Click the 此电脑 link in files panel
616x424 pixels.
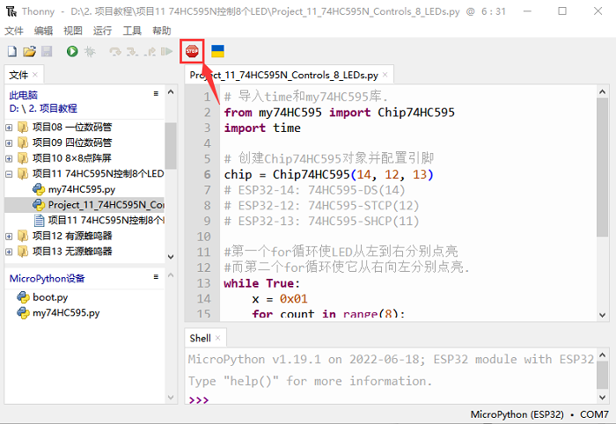point(24,94)
